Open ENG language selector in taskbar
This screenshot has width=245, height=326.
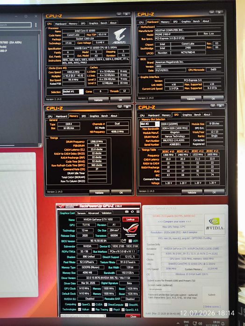[x=186, y=323]
